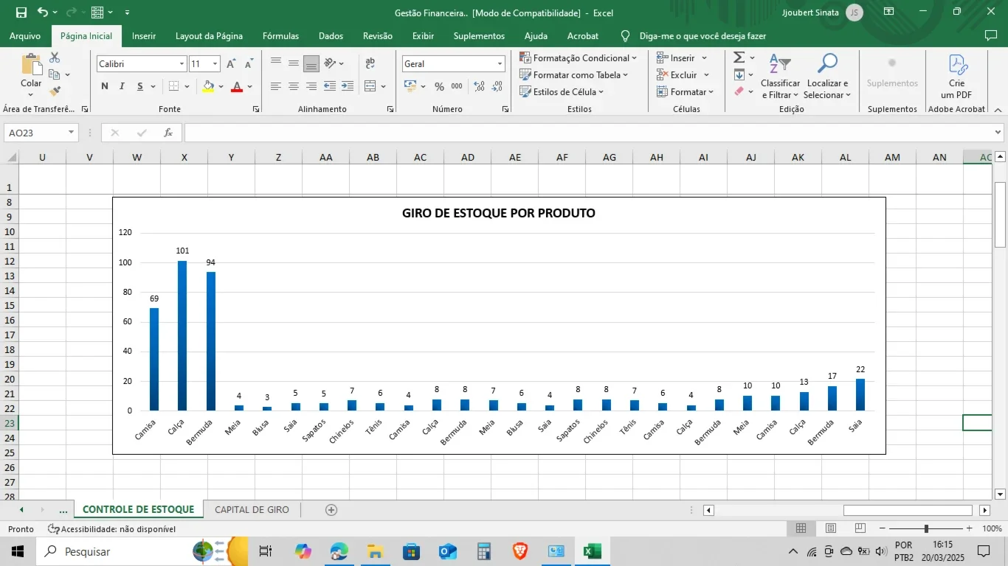Open the Calibri font name dropdown
The height and width of the screenshot is (566, 1008).
pos(182,64)
